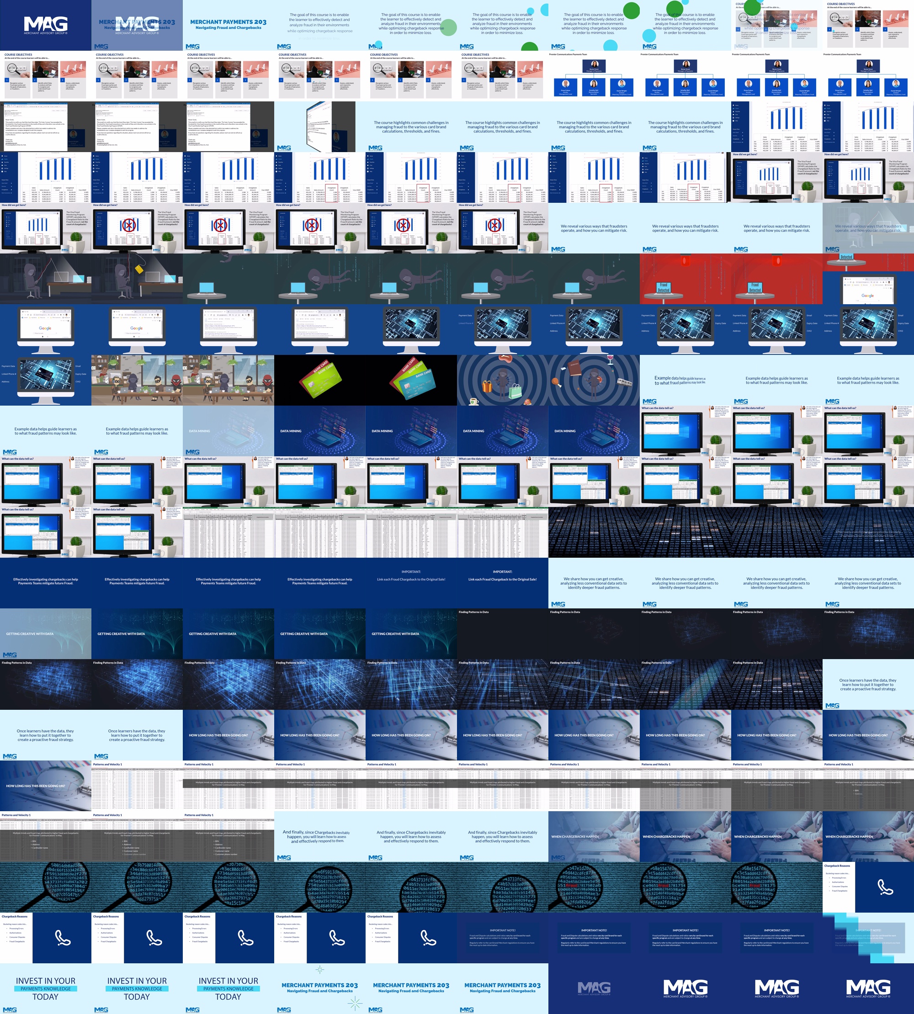Open the Chargeback Reasons frame with partial white panel
This screenshot has height=1014, width=914.
[868, 887]
